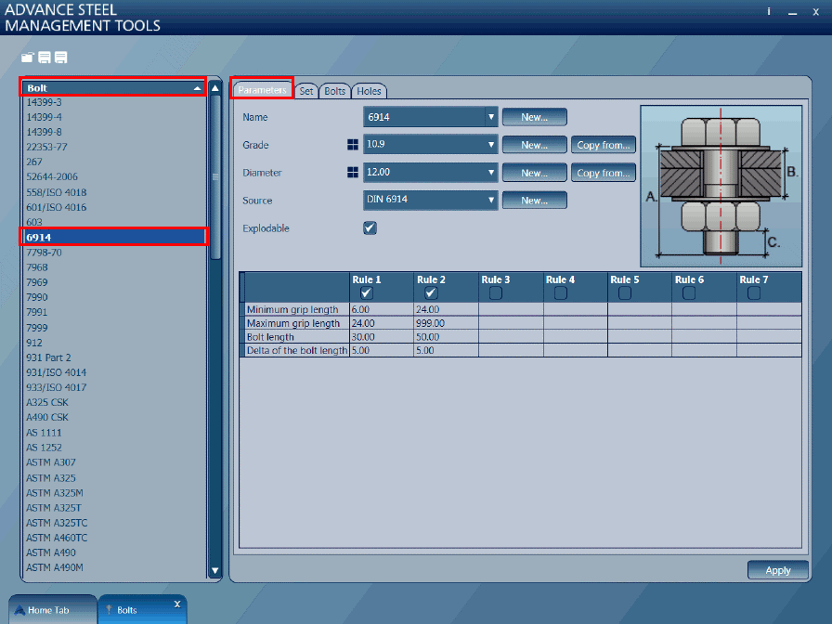Click the second save disk icon

(x=61, y=58)
